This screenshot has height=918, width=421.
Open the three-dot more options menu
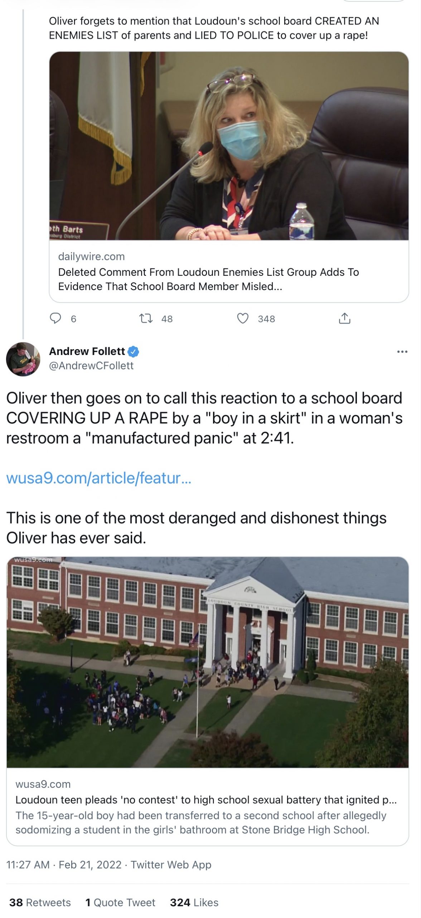[402, 352]
